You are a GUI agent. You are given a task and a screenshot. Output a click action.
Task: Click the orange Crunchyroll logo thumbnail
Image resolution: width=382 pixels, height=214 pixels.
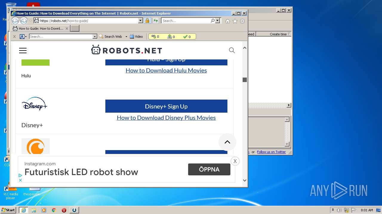coord(36,146)
